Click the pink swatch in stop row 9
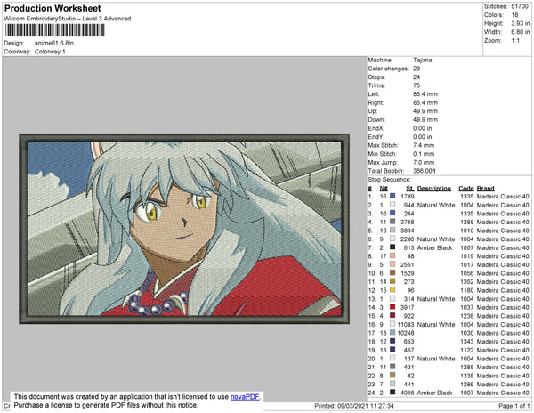534x413 pixels. tap(392, 264)
